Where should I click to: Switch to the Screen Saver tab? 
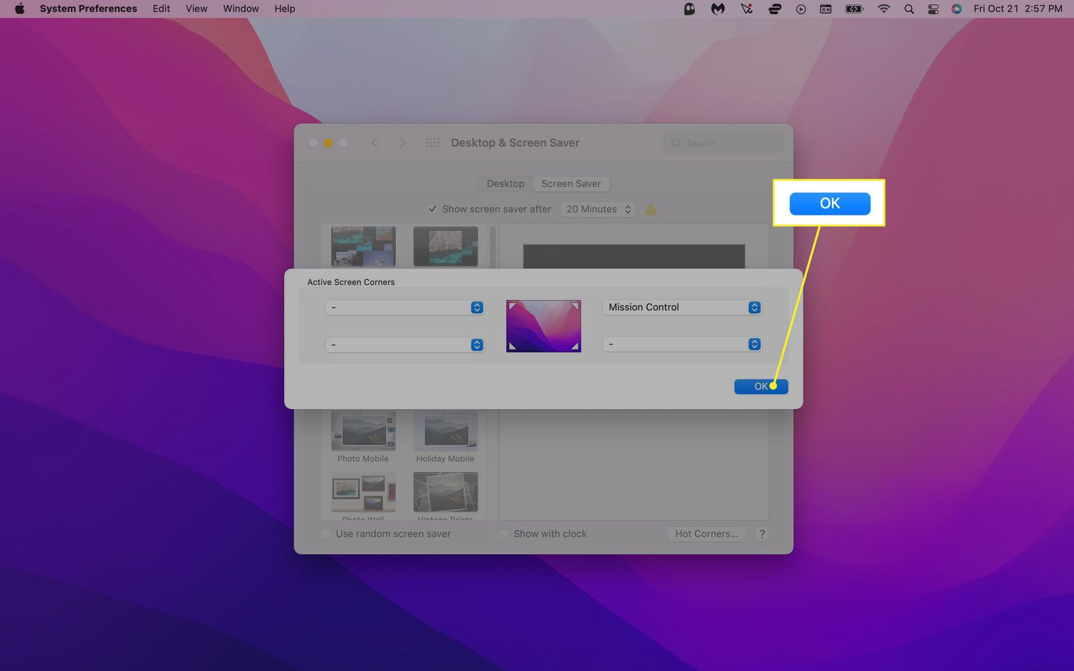point(571,183)
